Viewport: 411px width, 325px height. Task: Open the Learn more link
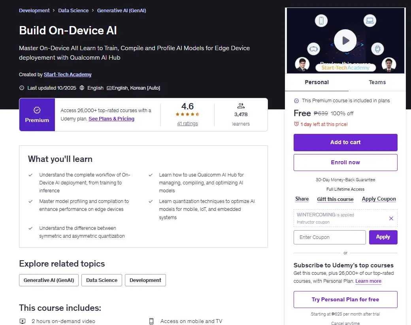click(368, 281)
